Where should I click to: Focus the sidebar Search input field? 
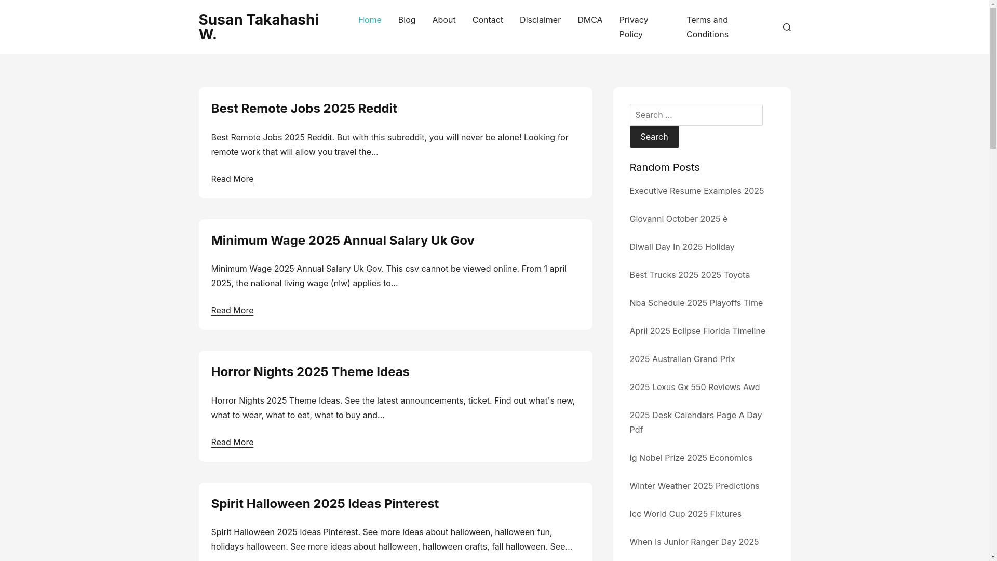[x=696, y=115]
